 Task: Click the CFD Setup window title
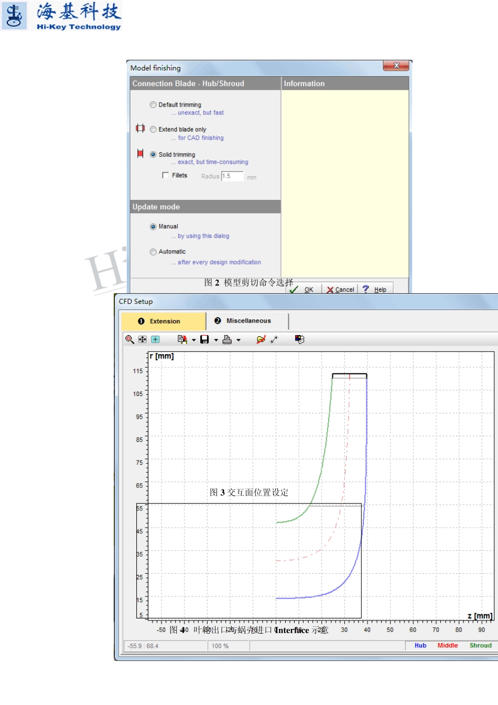136,302
